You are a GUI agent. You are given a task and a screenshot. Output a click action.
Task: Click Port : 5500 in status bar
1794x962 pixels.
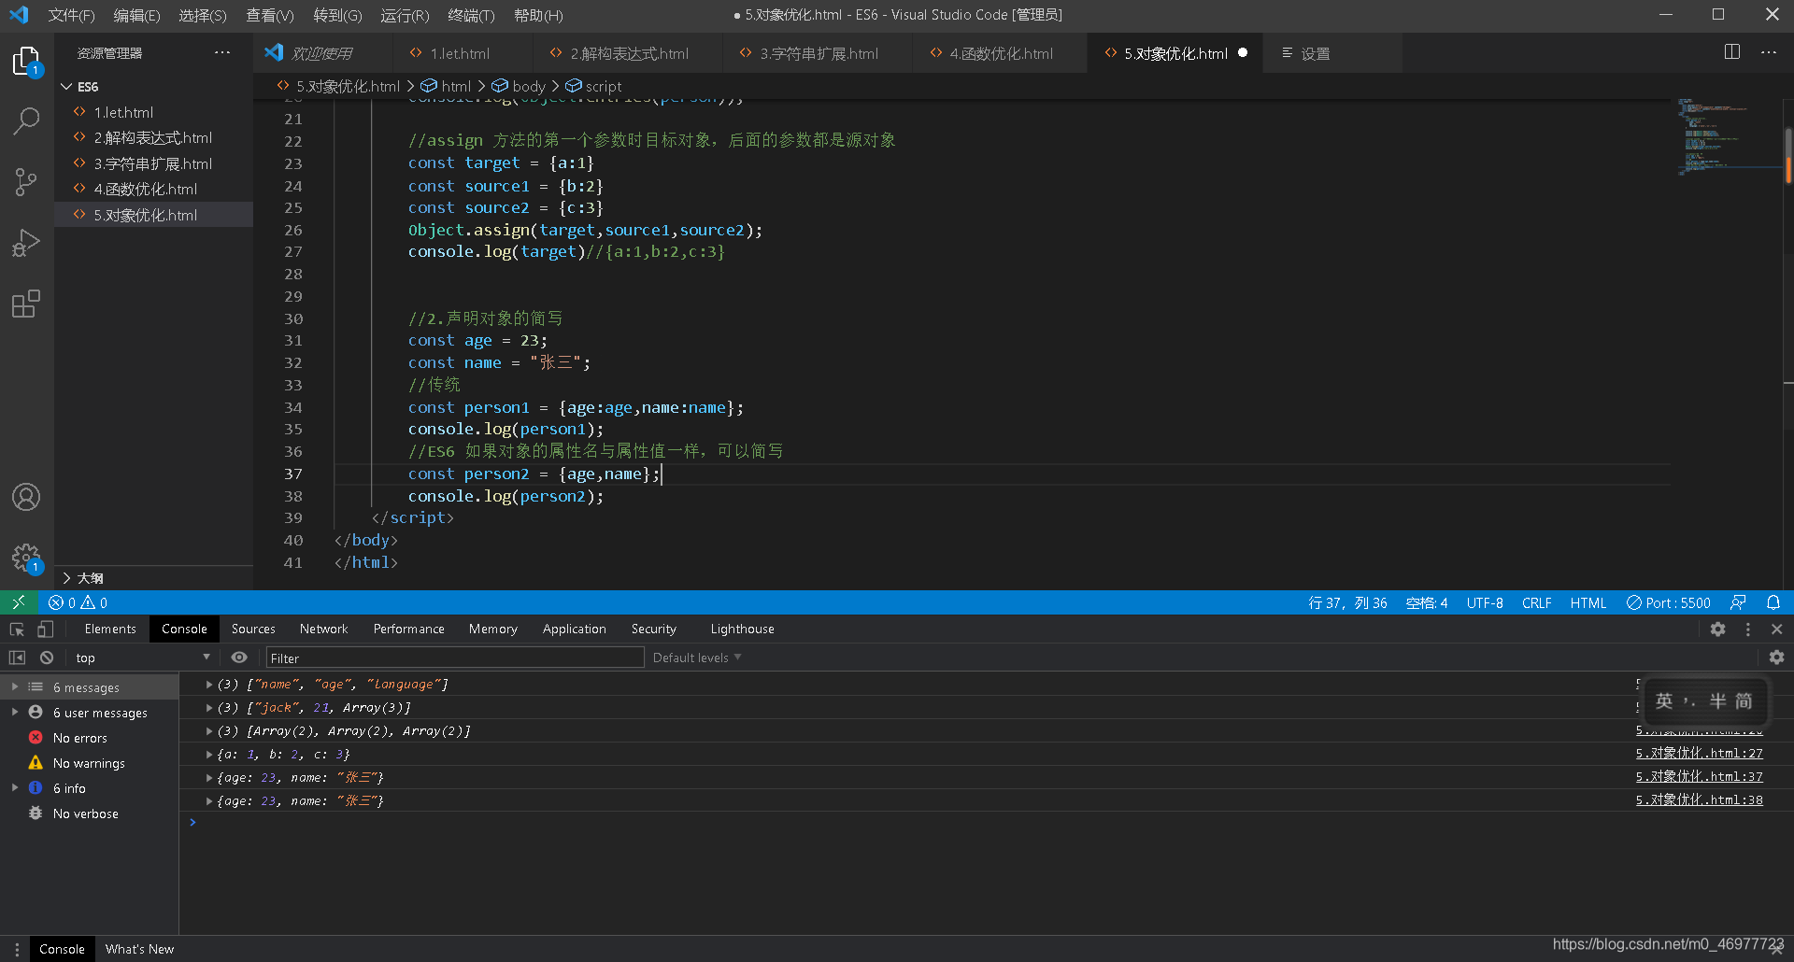click(1669, 602)
